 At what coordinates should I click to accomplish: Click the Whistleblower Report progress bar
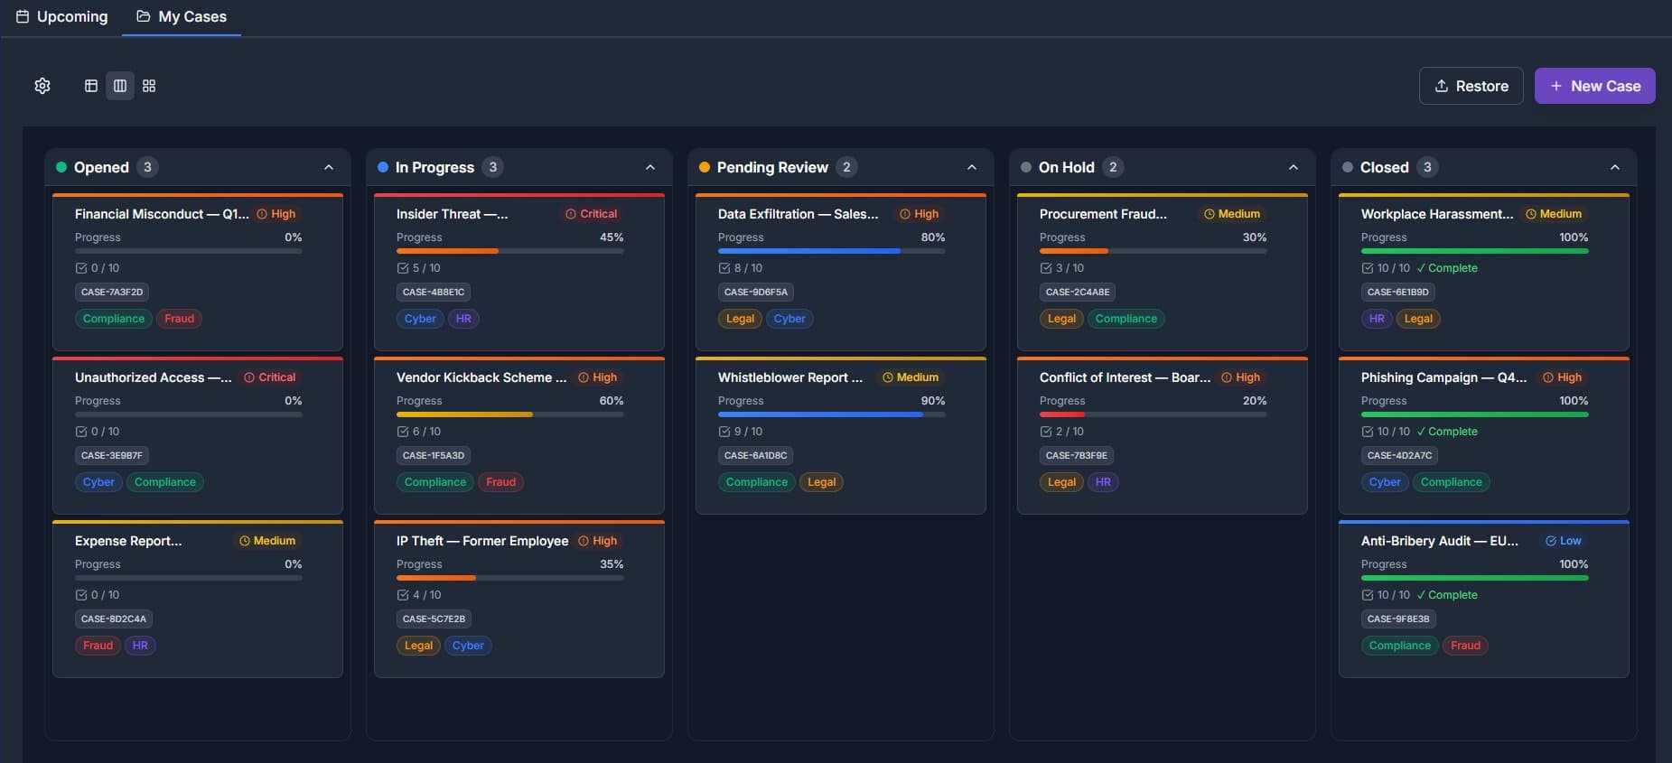tap(832, 414)
